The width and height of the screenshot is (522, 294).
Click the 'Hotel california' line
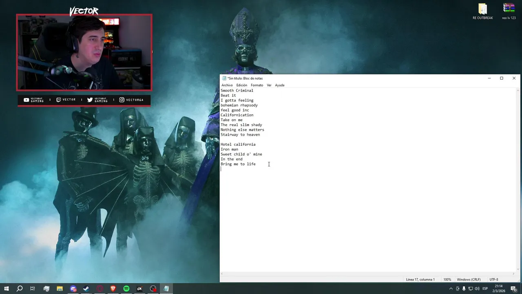(238, 144)
